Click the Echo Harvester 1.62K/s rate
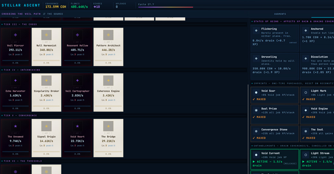The image size is (334, 174). point(15,95)
